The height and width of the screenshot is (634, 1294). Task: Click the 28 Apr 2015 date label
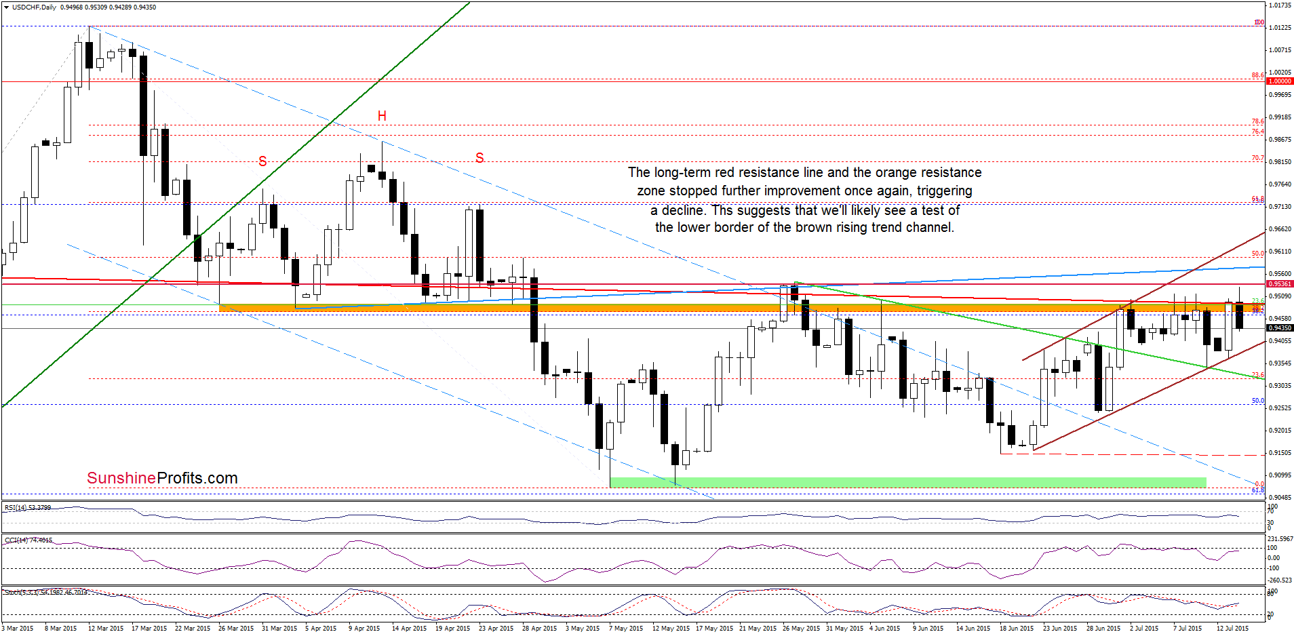coord(539,629)
